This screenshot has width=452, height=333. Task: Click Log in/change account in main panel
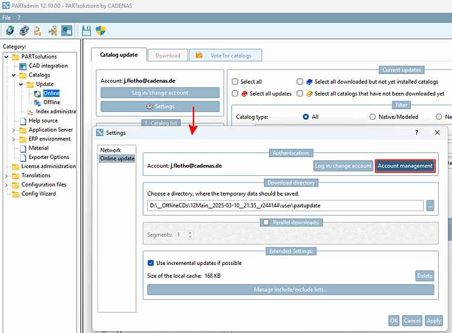(160, 93)
